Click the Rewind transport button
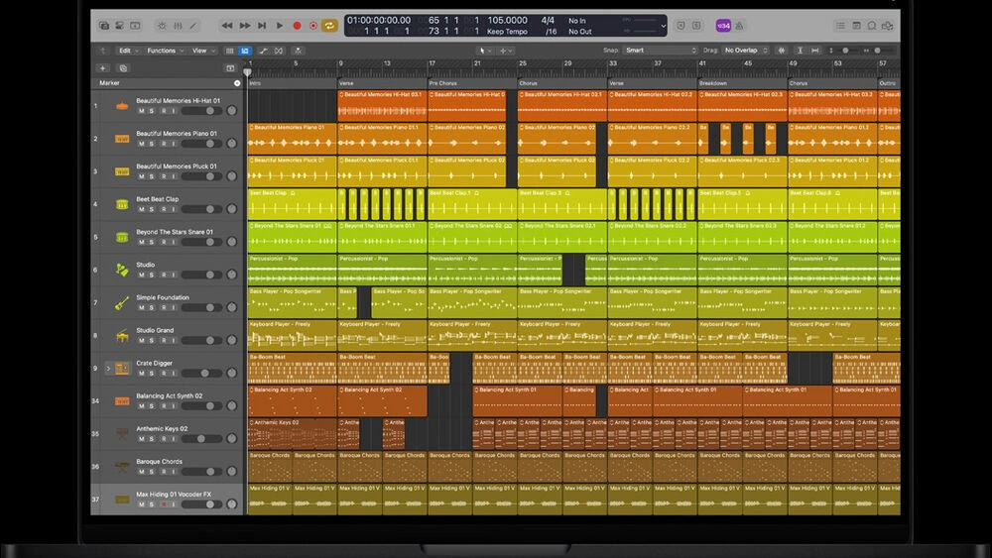 coord(227,25)
